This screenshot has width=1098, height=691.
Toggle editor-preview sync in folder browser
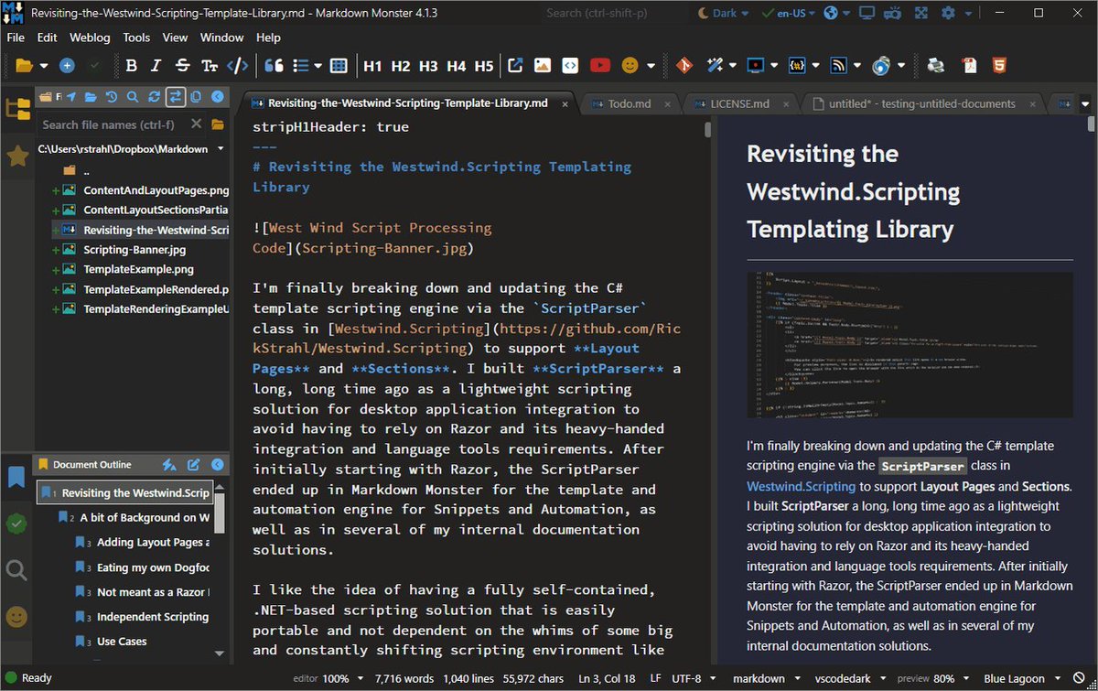pos(175,96)
